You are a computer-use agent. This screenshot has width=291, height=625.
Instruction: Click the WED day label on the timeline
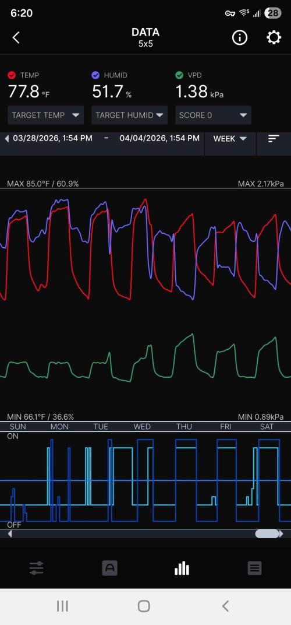[x=142, y=427]
